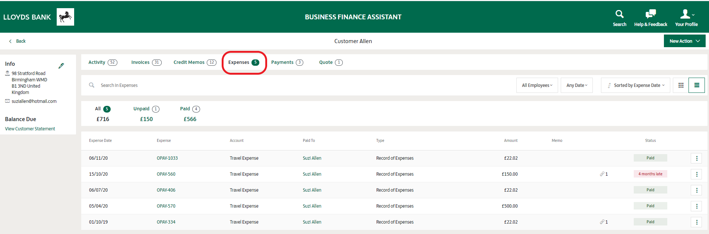Viewport: 709px width, 234px height.
Task: Open more options for OPAY-570
Action: coord(697,206)
